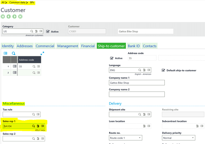Select the Addresses tab
This screenshot has height=144, width=205.
pos(25,46)
